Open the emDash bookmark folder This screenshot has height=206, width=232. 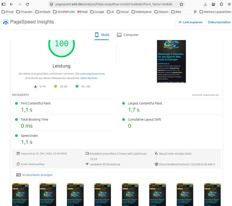tap(43, 12)
